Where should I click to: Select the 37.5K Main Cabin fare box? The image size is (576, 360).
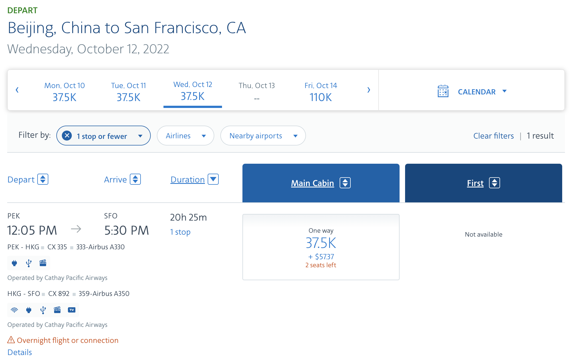coord(321,247)
